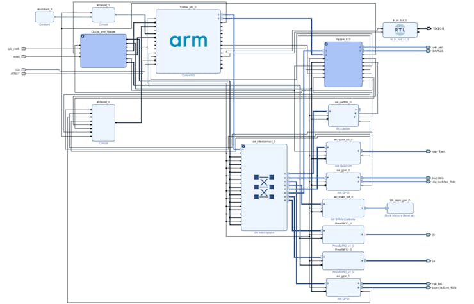The width and height of the screenshot is (474, 304).
Task: Expand the axi_interconnect_0 plus icon
Action: [x=243, y=146]
